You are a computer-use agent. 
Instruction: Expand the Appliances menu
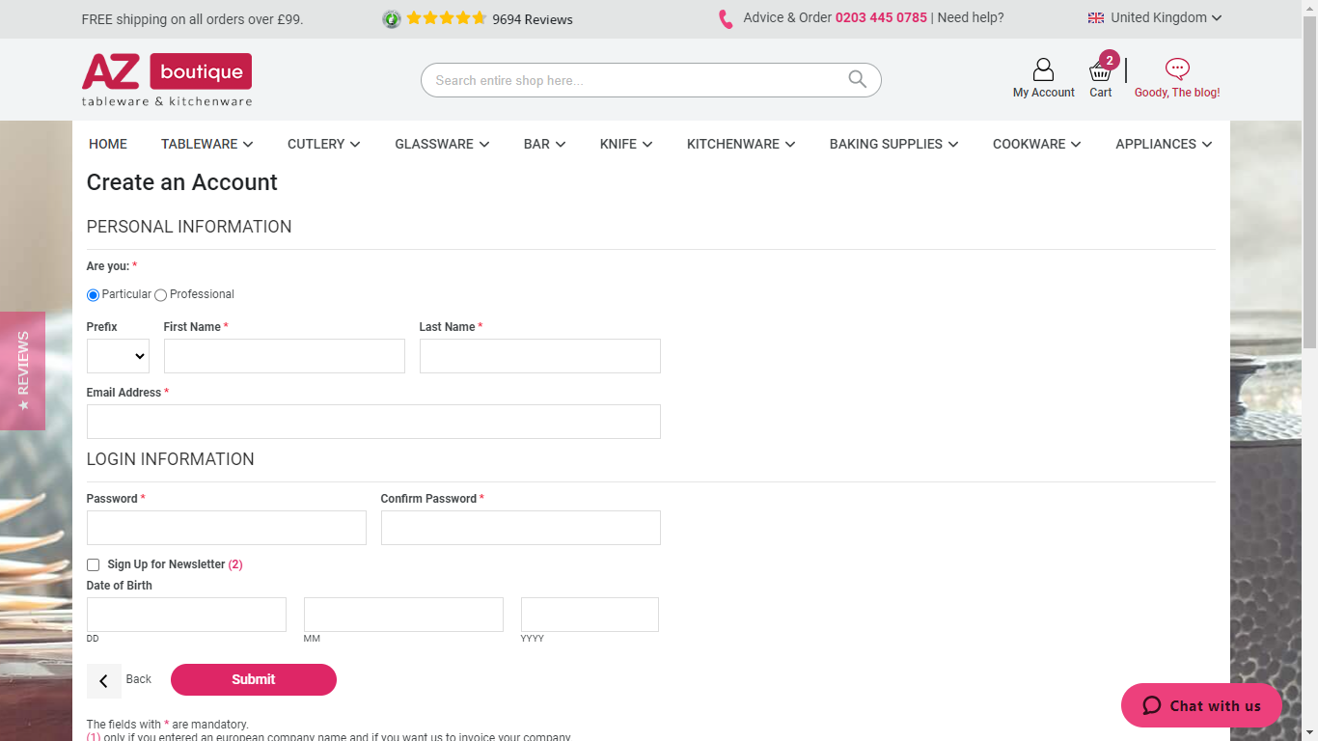1164,144
